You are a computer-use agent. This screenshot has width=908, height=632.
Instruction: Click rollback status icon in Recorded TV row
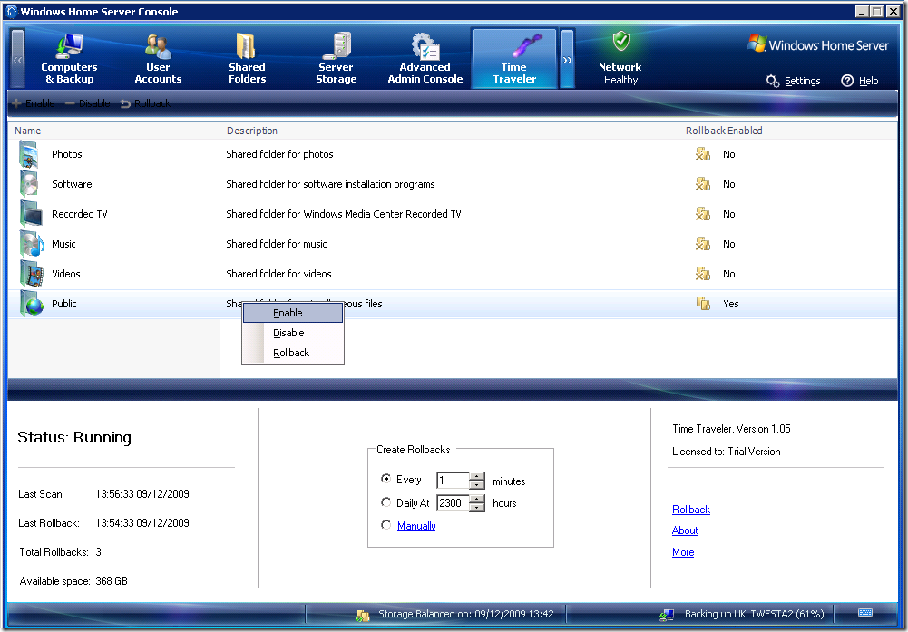tap(703, 214)
